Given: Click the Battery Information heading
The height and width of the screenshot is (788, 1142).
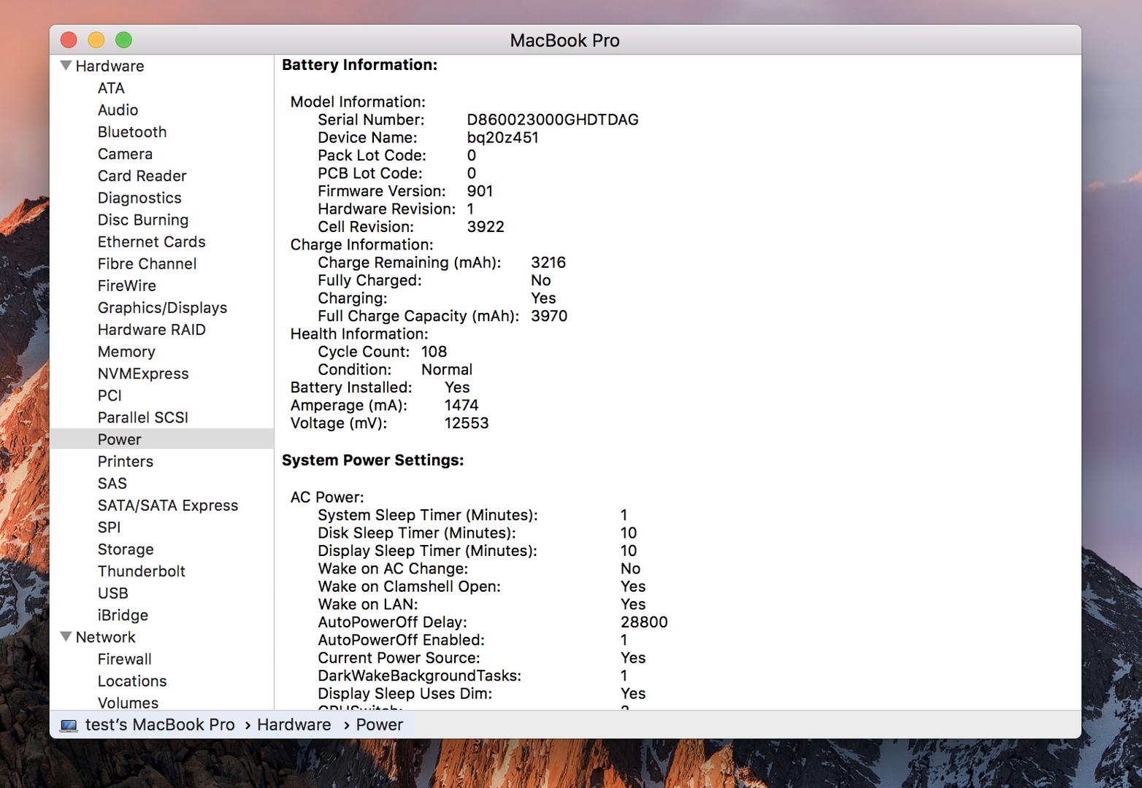Looking at the screenshot, I should pos(359,65).
